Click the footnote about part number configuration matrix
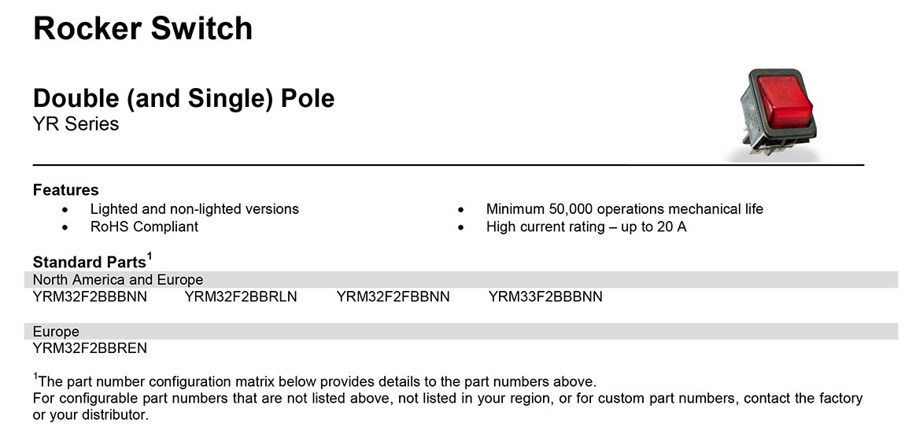 pyautogui.click(x=311, y=382)
